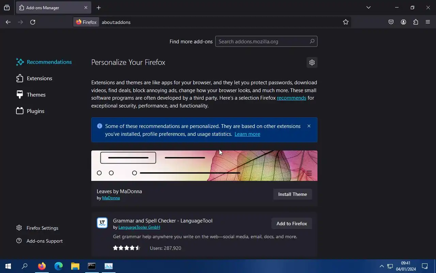
Task: Follow the 'recommends' link
Action: coord(291,98)
